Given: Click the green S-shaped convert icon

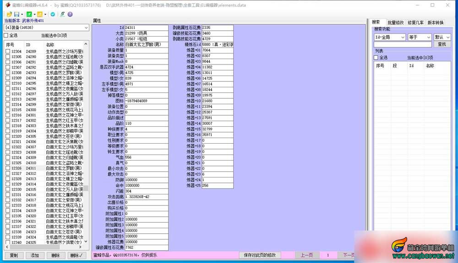Looking at the screenshot, I should 62,14.
